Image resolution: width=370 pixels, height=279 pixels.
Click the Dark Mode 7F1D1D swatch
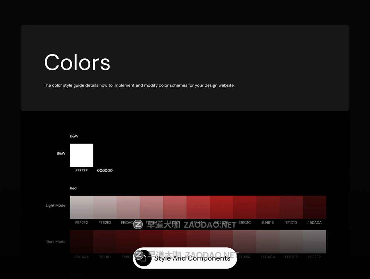(x=105, y=241)
